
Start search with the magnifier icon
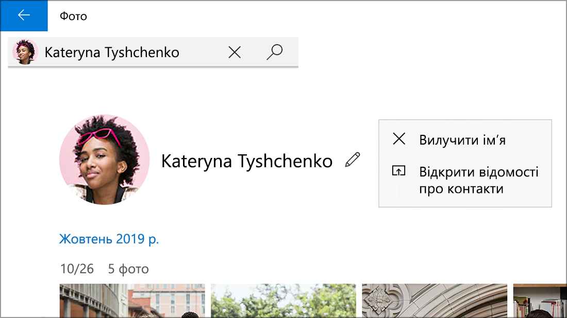[275, 52]
